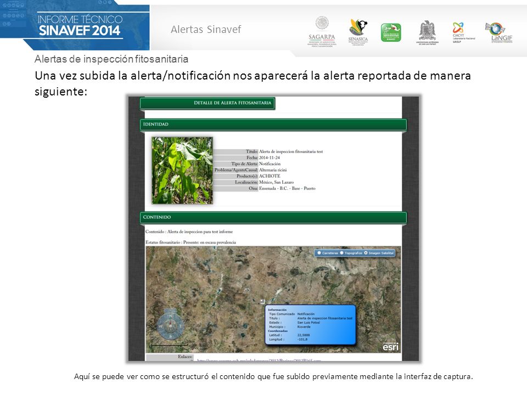Select the Carreteras map radio button
Image resolution: width=527 pixels, height=395 pixels.
pyautogui.click(x=319, y=253)
